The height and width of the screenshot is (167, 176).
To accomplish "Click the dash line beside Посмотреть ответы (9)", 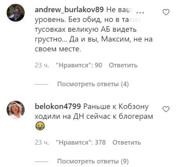I will point(42,161).
